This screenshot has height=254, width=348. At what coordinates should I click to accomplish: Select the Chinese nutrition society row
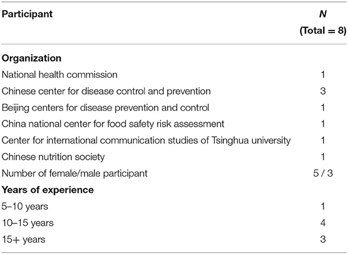pos(174,157)
